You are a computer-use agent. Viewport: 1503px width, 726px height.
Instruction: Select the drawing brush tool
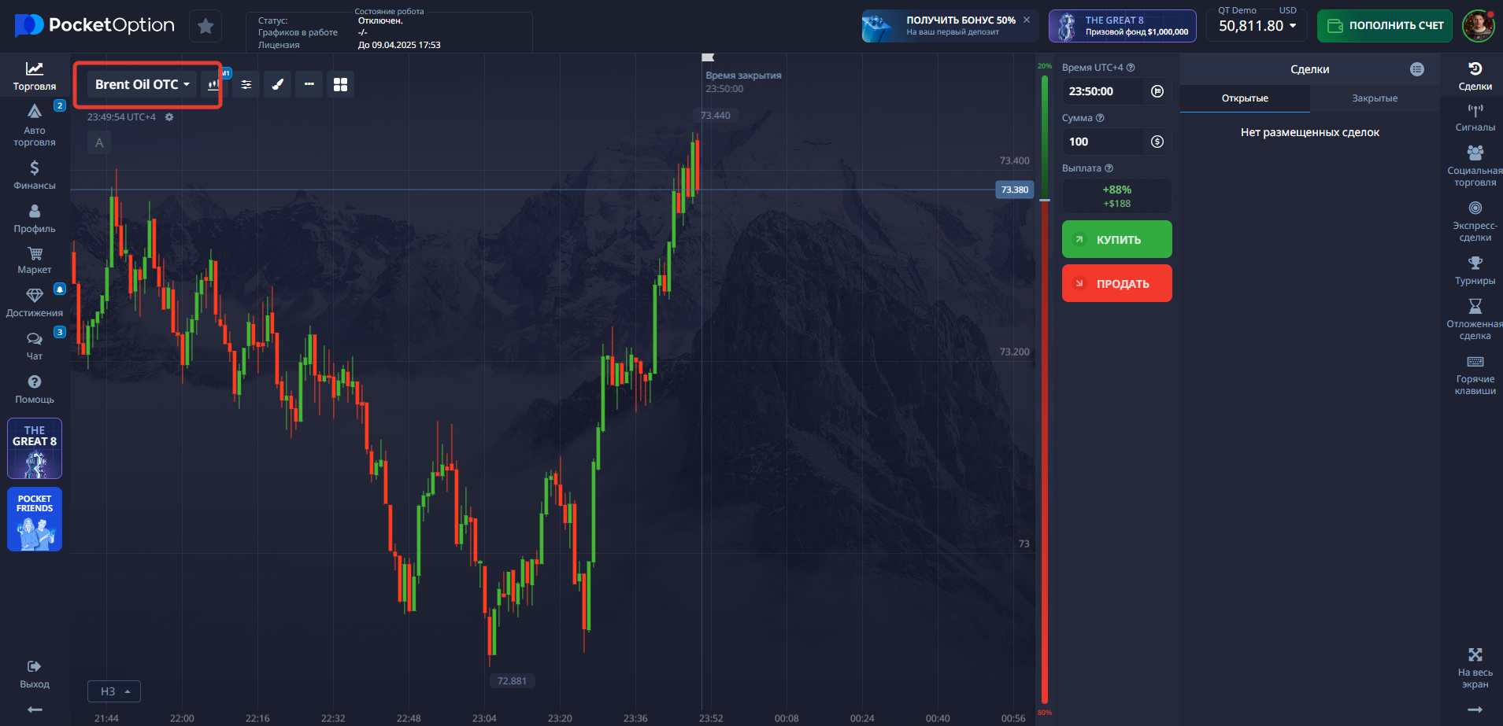[278, 84]
